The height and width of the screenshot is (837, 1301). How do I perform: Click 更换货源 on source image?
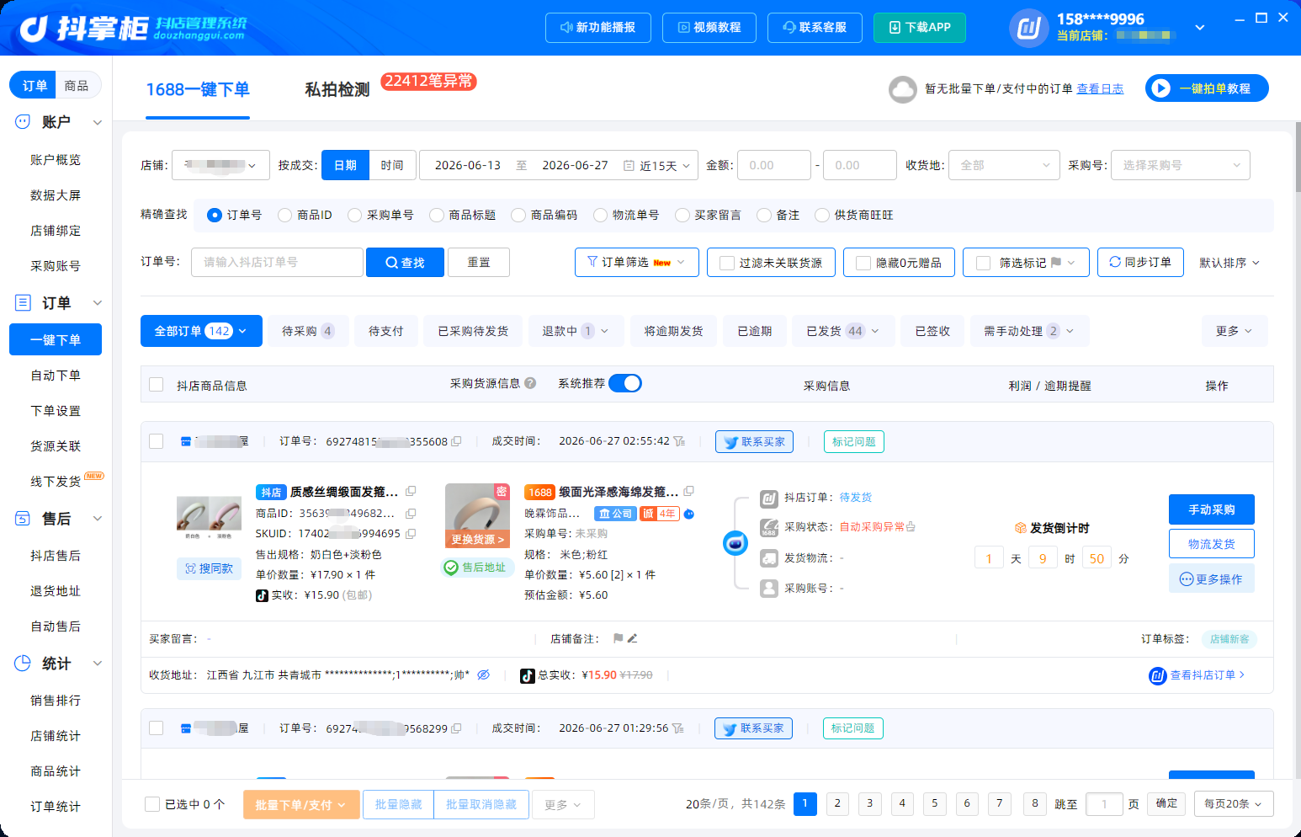pos(477,539)
